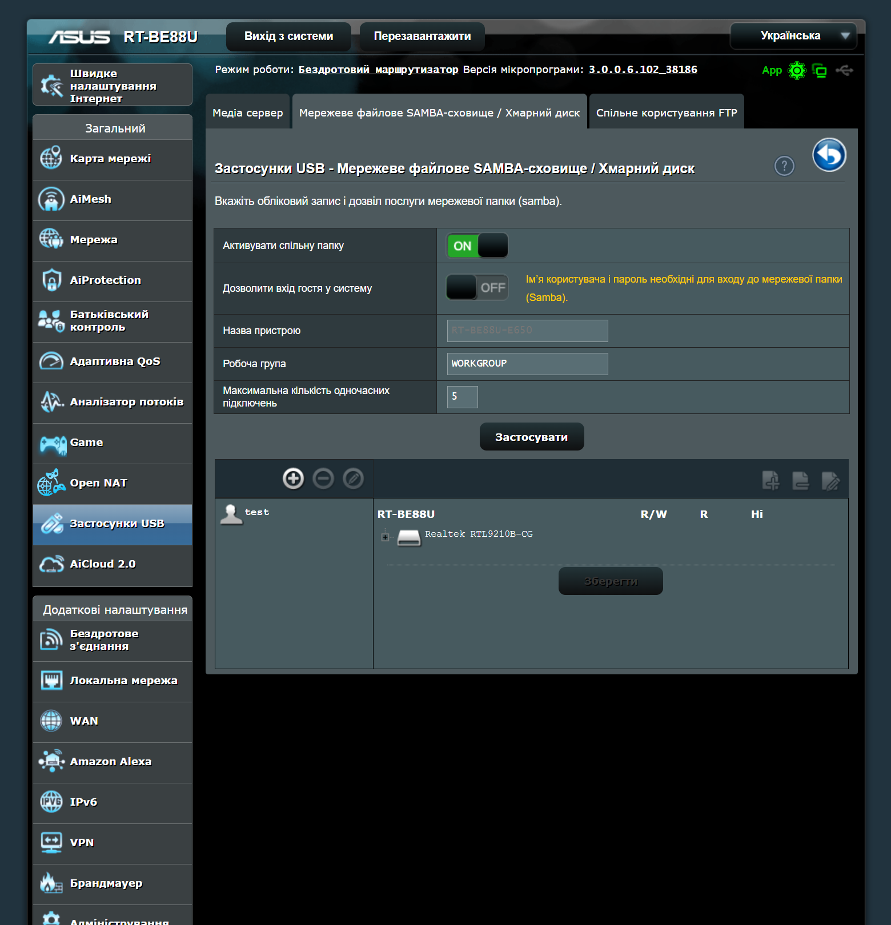Open Брандмауер firewall settings

pyautogui.click(x=113, y=884)
